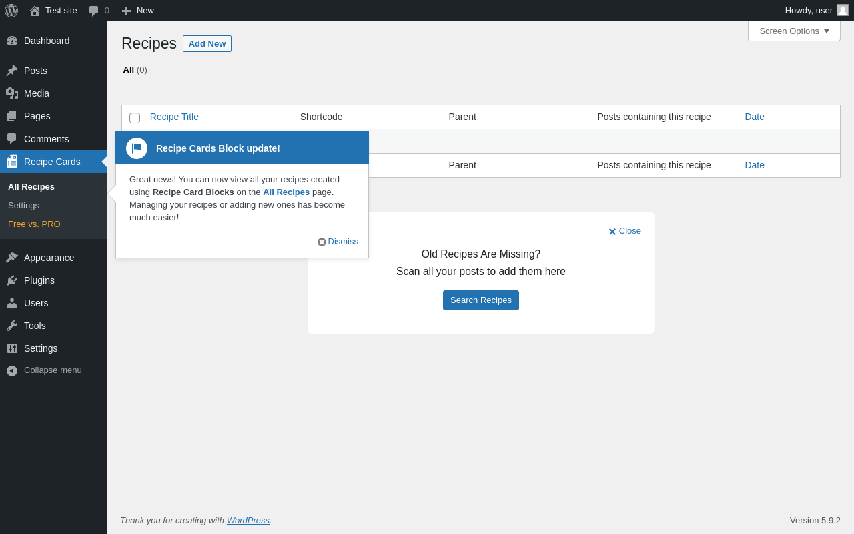Open the Pages menu
The width and height of the screenshot is (854, 534).
coord(53,116)
